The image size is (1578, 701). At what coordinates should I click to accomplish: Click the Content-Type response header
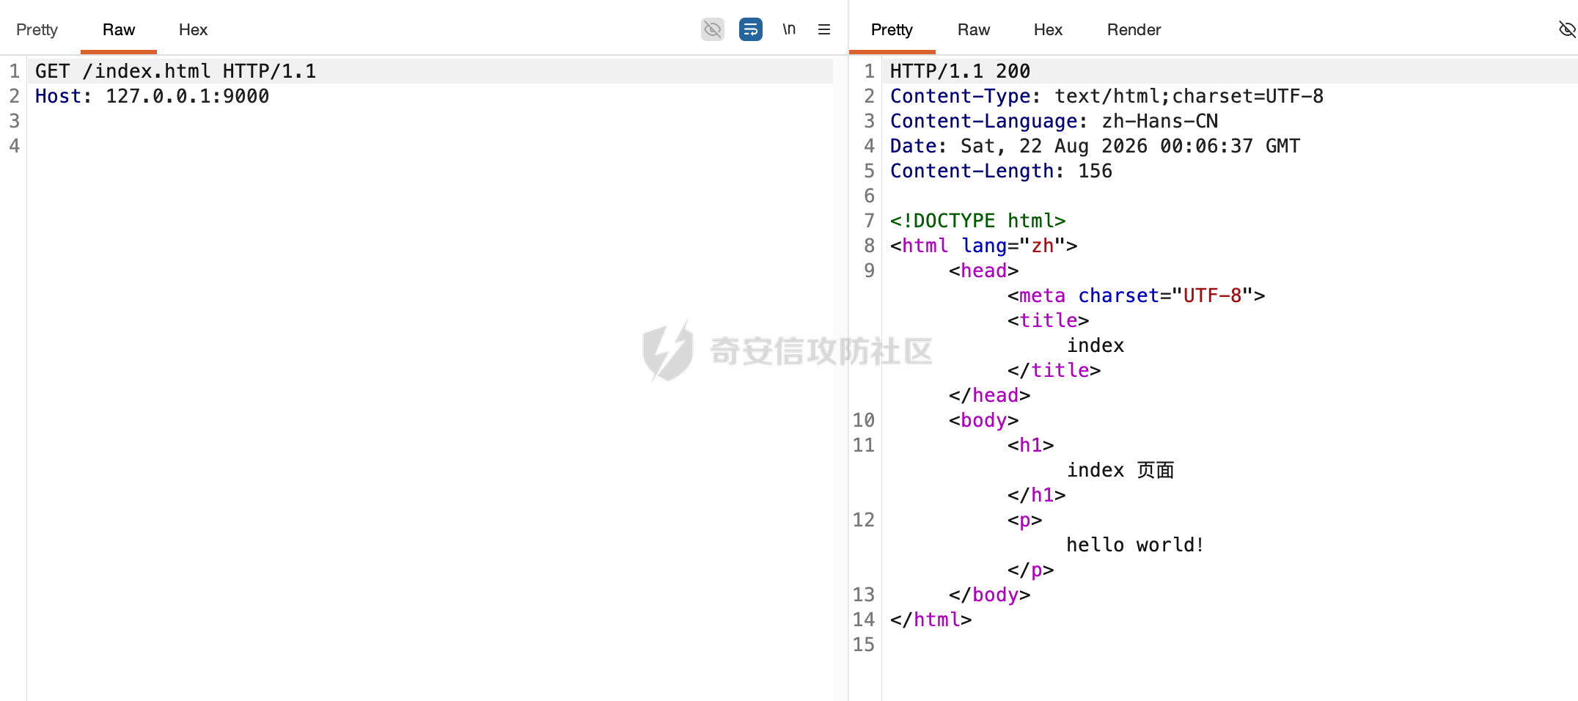(x=1107, y=96)
